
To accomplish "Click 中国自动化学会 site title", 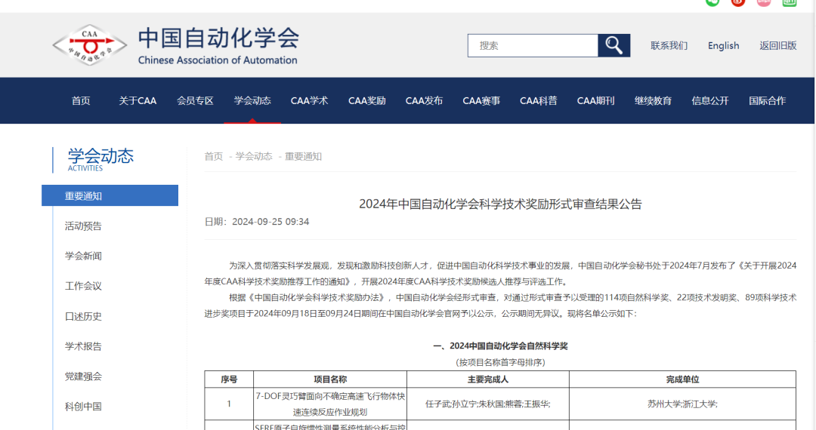I will 218,38.
